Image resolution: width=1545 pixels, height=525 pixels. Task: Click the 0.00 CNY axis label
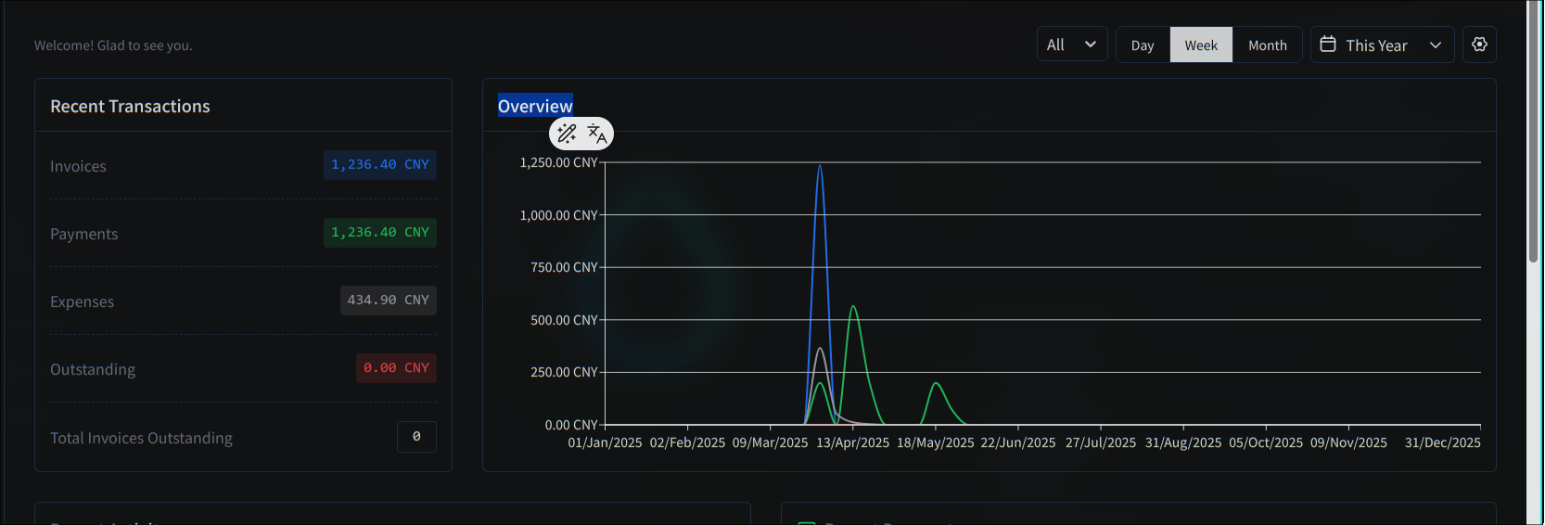point(571,425)
